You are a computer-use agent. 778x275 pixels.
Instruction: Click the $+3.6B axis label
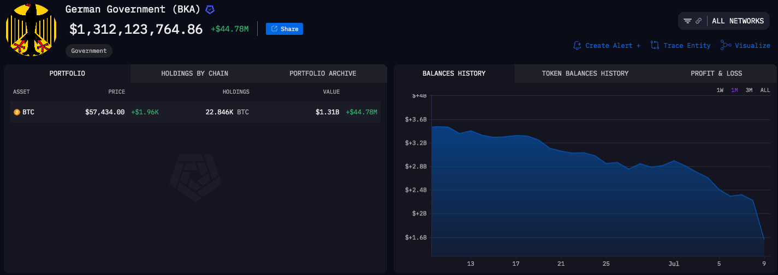coord(415,120)
